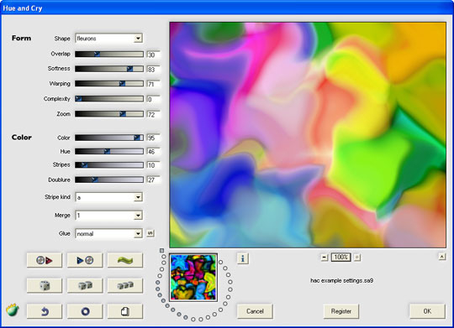
Task: Open the Stripe kind dropdown
Action: [108, 197]
